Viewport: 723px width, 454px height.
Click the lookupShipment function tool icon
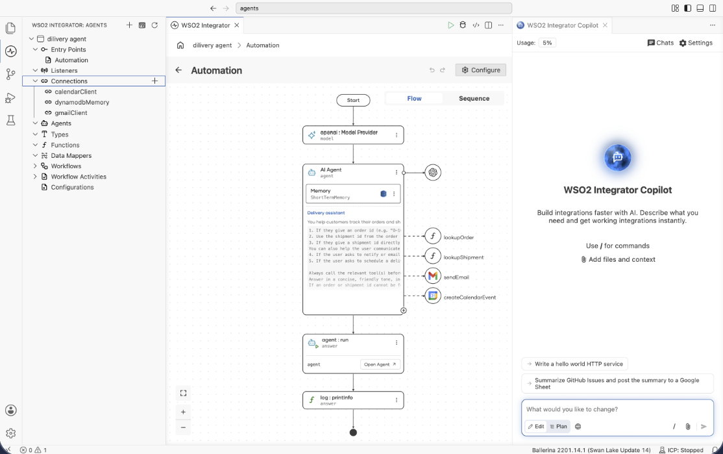(432, 256)
